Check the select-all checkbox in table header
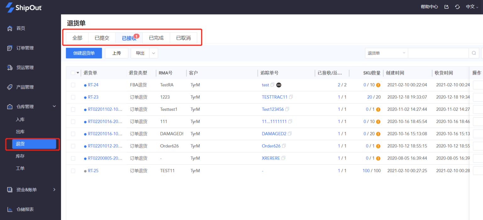 pos(73,72)
